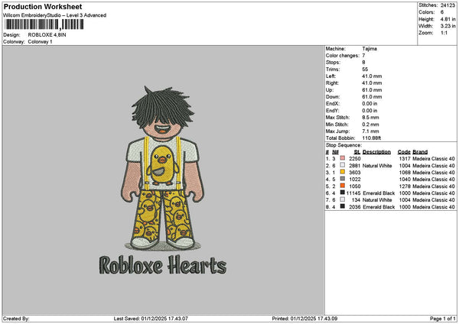
Task: Click the stitch count '134' in stop 7
Action: coord(356,200)
